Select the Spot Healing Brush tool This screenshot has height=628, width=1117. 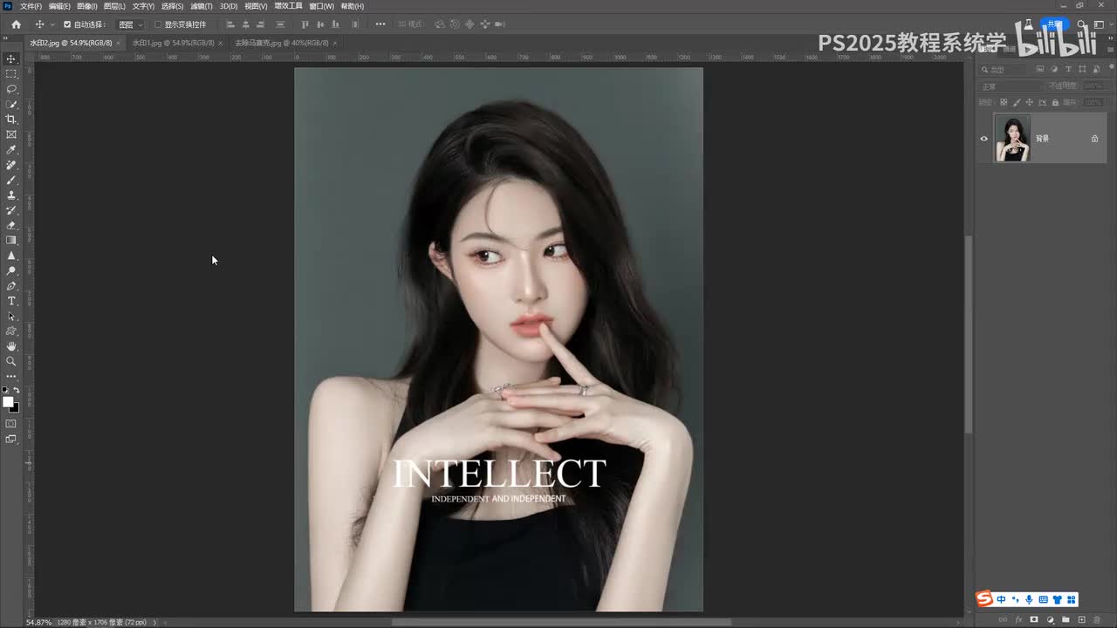11,165
